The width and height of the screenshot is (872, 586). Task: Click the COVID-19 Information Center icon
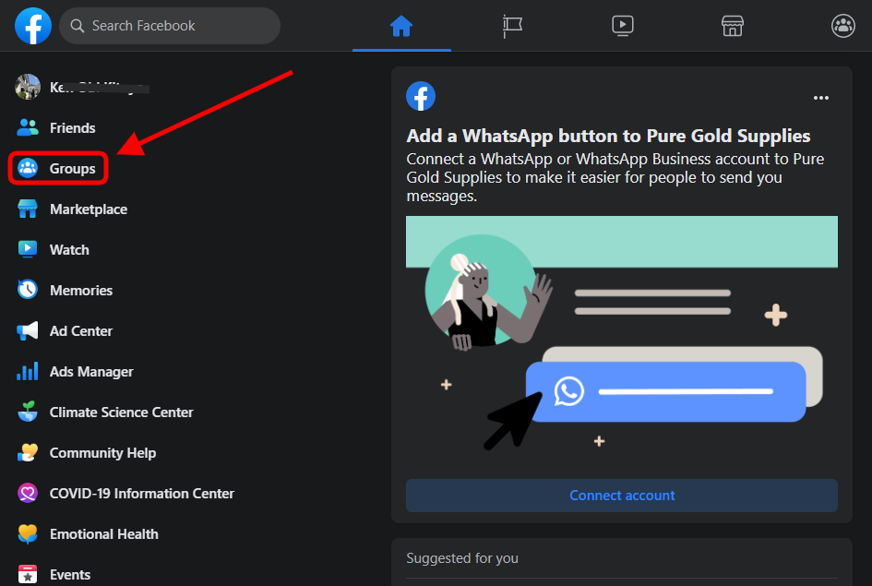coord(28,493)
